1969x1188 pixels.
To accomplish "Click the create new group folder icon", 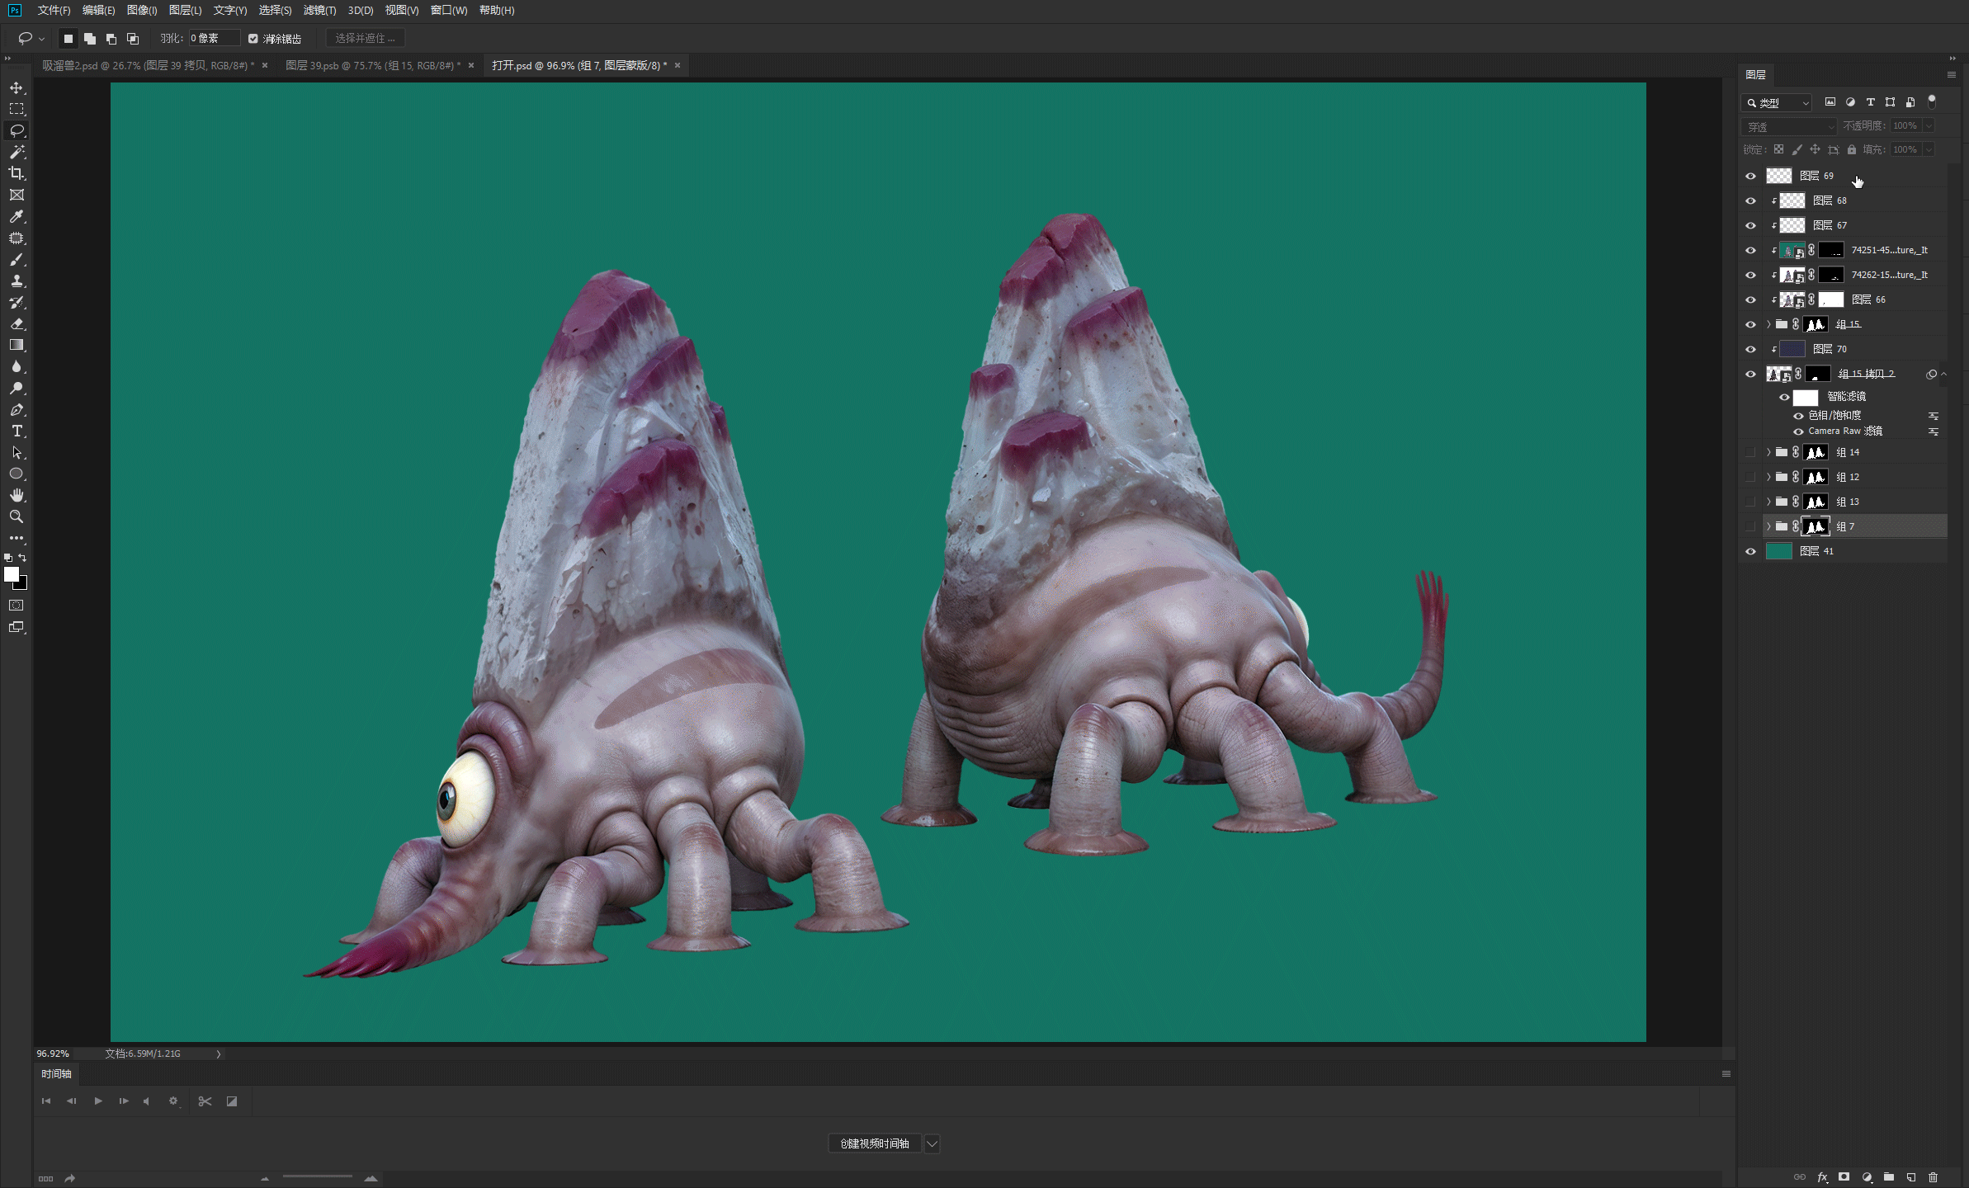I will pos(1889,1177).
